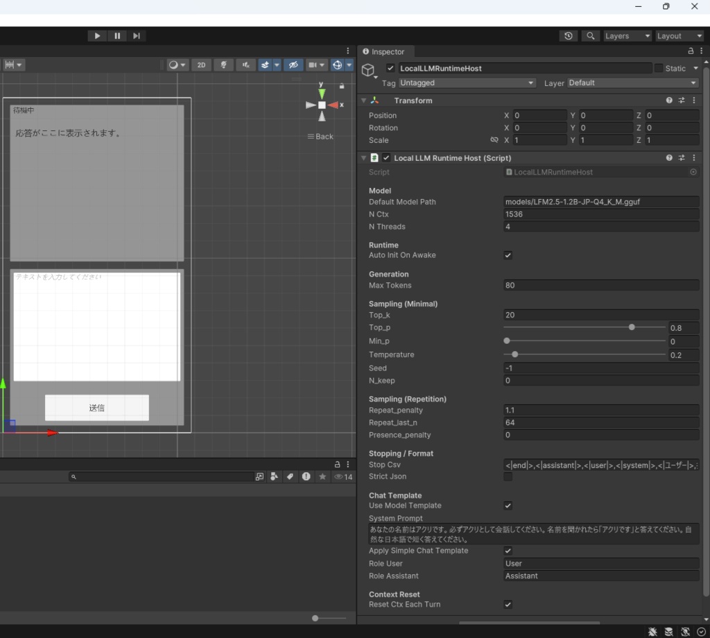Edit the LocalLLMRuntimeHost name field
710x638 pixels.
(x=524, y=68)
